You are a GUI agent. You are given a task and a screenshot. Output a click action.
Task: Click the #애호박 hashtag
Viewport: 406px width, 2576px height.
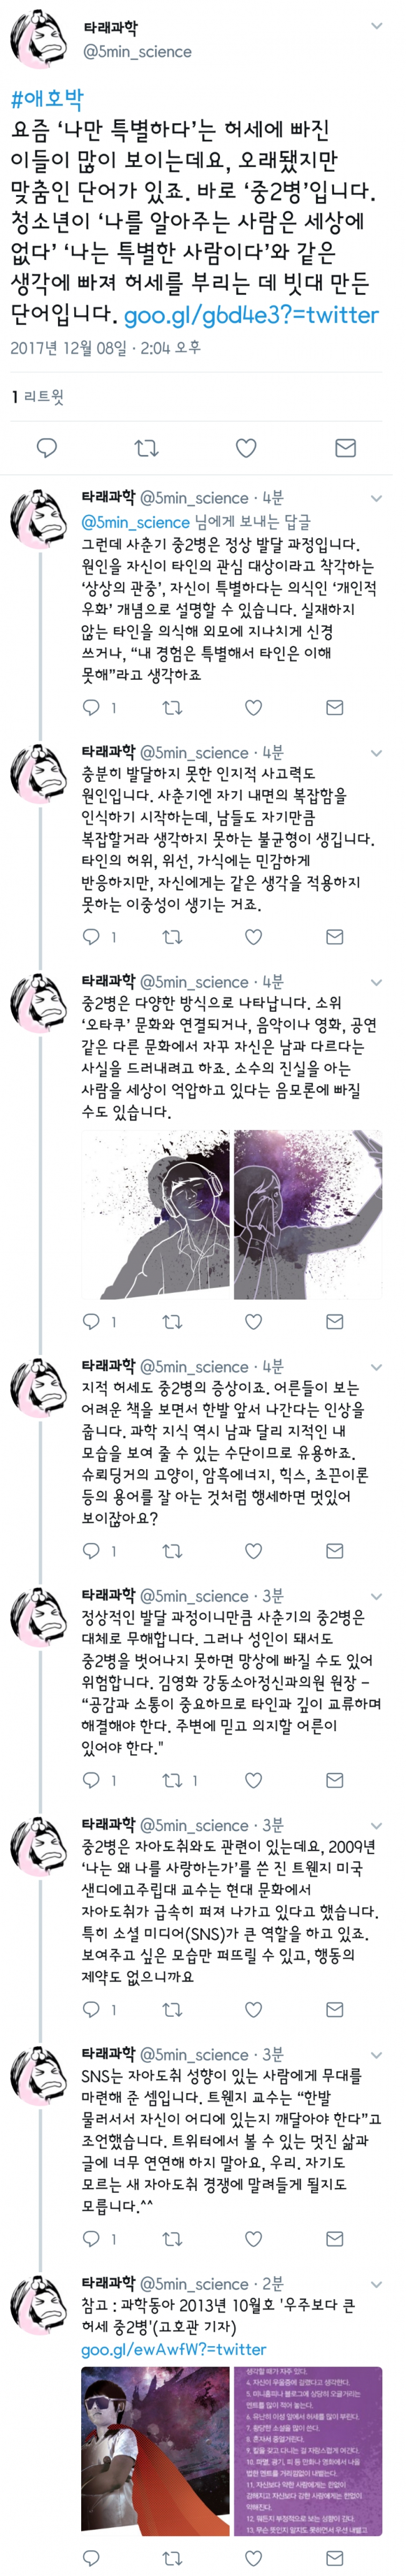point(47,98)
